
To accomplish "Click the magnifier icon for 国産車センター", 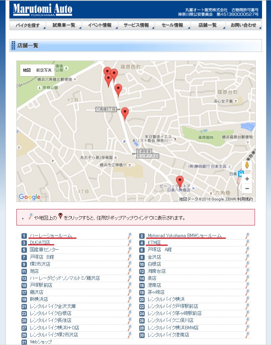I will [130, 250].
